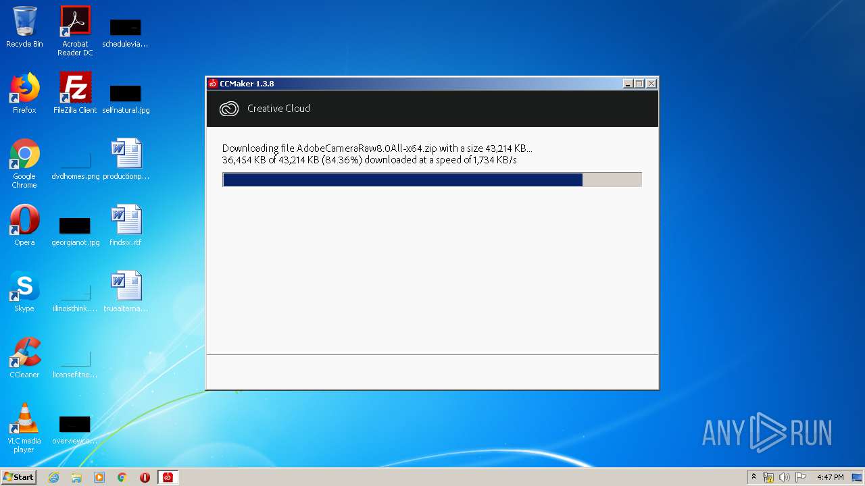Click the Show desktop button
Viewport: 865px width, 486px height.
pos(858,477)
